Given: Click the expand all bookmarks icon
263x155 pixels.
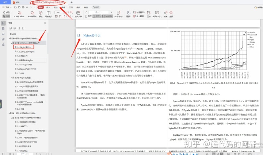Looking at the screenshot, I should click(x=11, y=28).
